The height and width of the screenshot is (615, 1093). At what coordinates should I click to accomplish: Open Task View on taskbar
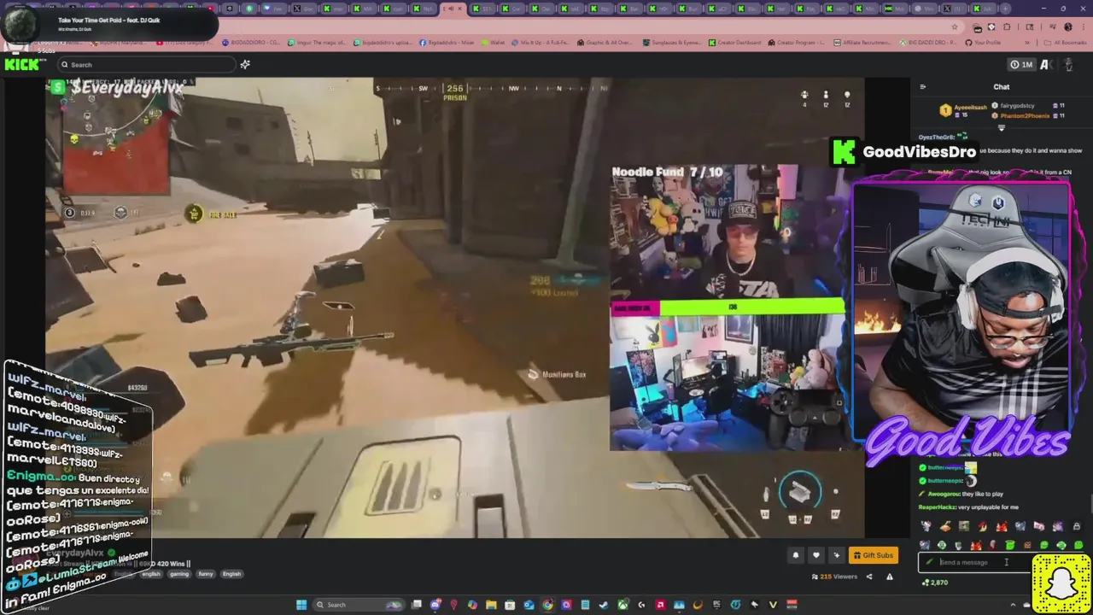pyautogui.click(x=416, y=605)
